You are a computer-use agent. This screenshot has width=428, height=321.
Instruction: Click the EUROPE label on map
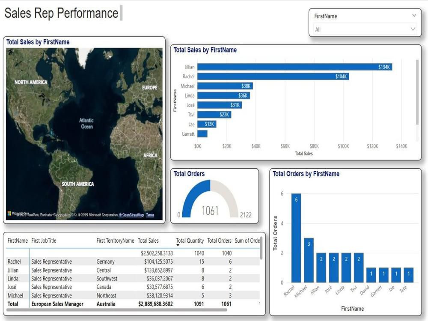tap(149, 87)
